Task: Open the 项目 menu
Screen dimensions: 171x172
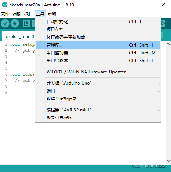Action: [28, 13]
